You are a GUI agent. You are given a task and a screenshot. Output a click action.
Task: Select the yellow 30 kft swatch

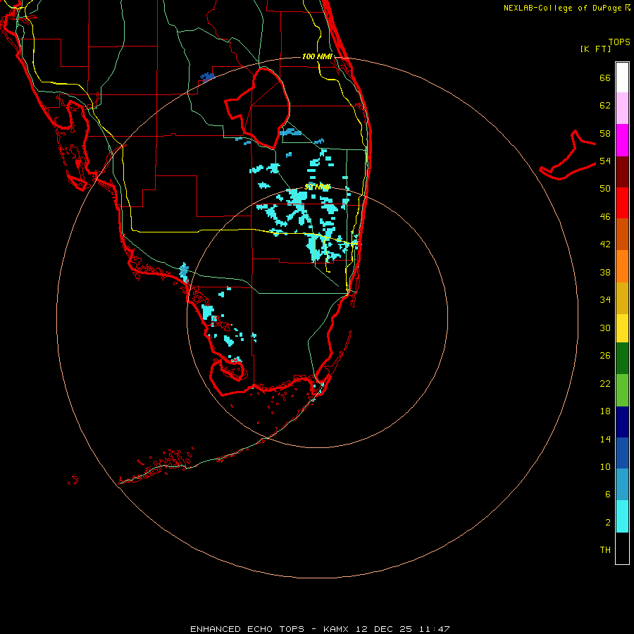[622, 328]
